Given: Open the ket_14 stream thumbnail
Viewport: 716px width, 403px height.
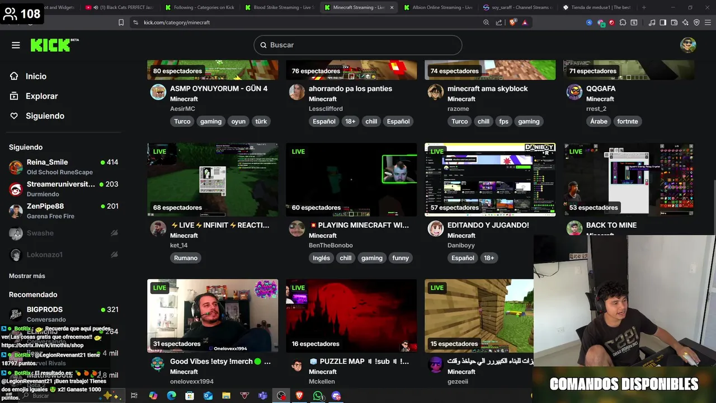Looking at the screenshot, I should [x=213, y=180].
